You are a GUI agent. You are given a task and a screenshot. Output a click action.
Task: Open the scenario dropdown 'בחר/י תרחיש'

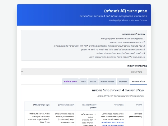pos(84,72)
